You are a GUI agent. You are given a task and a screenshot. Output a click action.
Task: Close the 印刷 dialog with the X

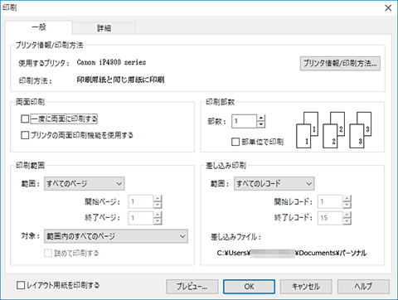[x=388, y=7]
